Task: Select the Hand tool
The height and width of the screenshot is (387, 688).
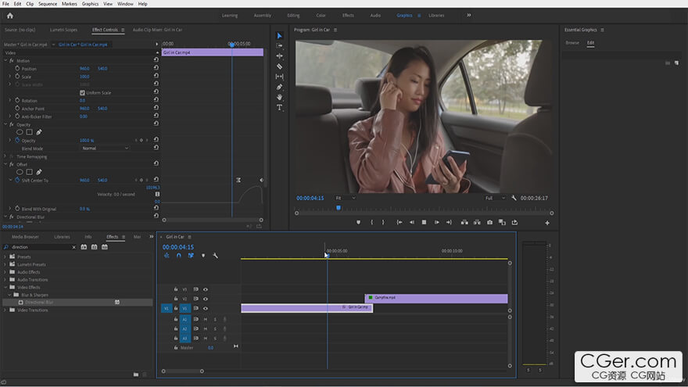Action: 280,97
